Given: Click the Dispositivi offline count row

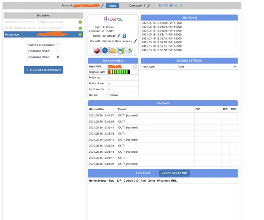Looking at the screenshot, I should click(43, 57).
